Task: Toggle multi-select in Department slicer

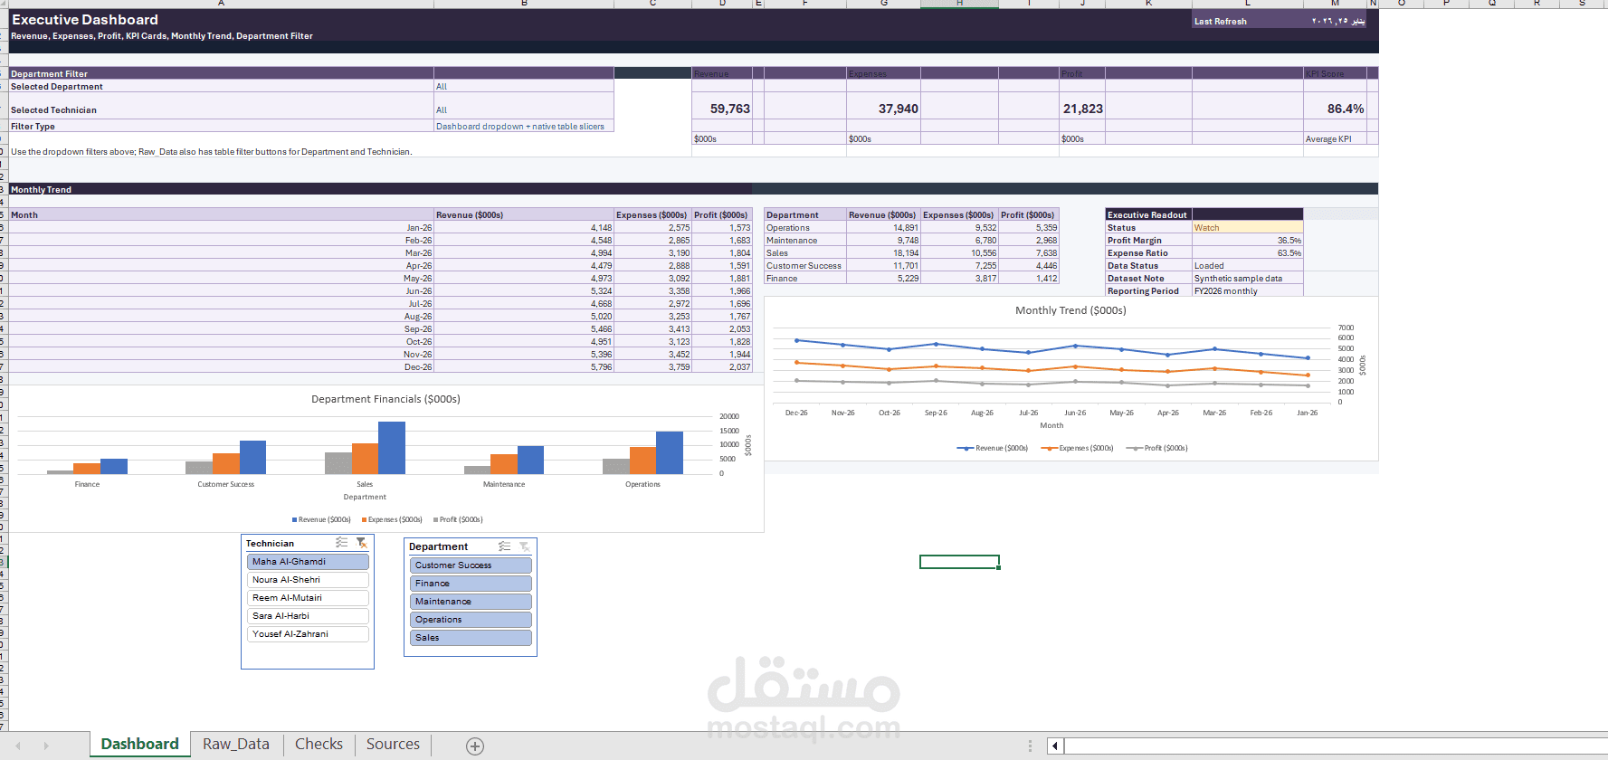Action: tap(505, 546)
